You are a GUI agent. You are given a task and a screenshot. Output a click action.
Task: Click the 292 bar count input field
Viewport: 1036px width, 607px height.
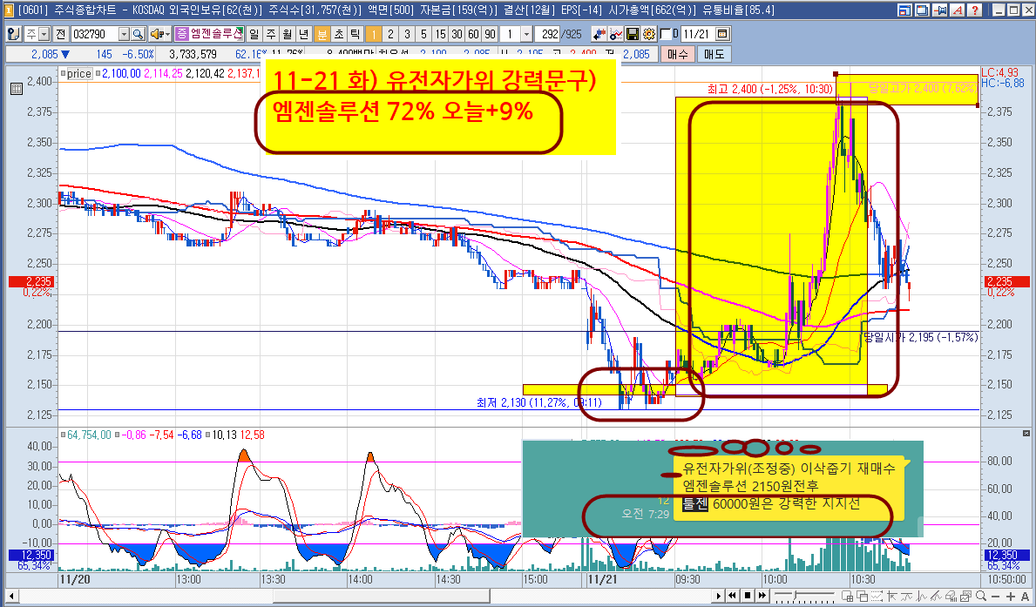tap(547, 34)
